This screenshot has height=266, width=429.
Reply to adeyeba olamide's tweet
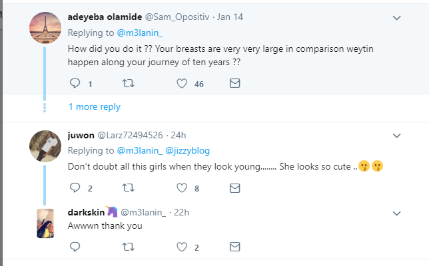coord(75,84)
